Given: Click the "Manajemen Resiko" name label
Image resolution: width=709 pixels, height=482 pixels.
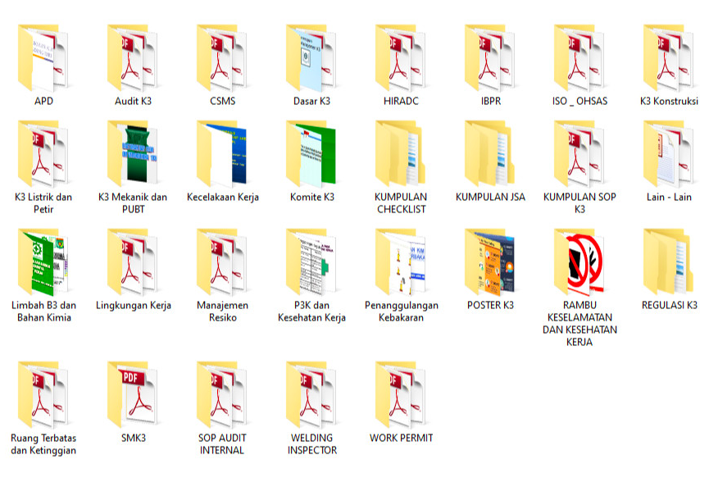Looking at the screenshot, I should 222,311.
